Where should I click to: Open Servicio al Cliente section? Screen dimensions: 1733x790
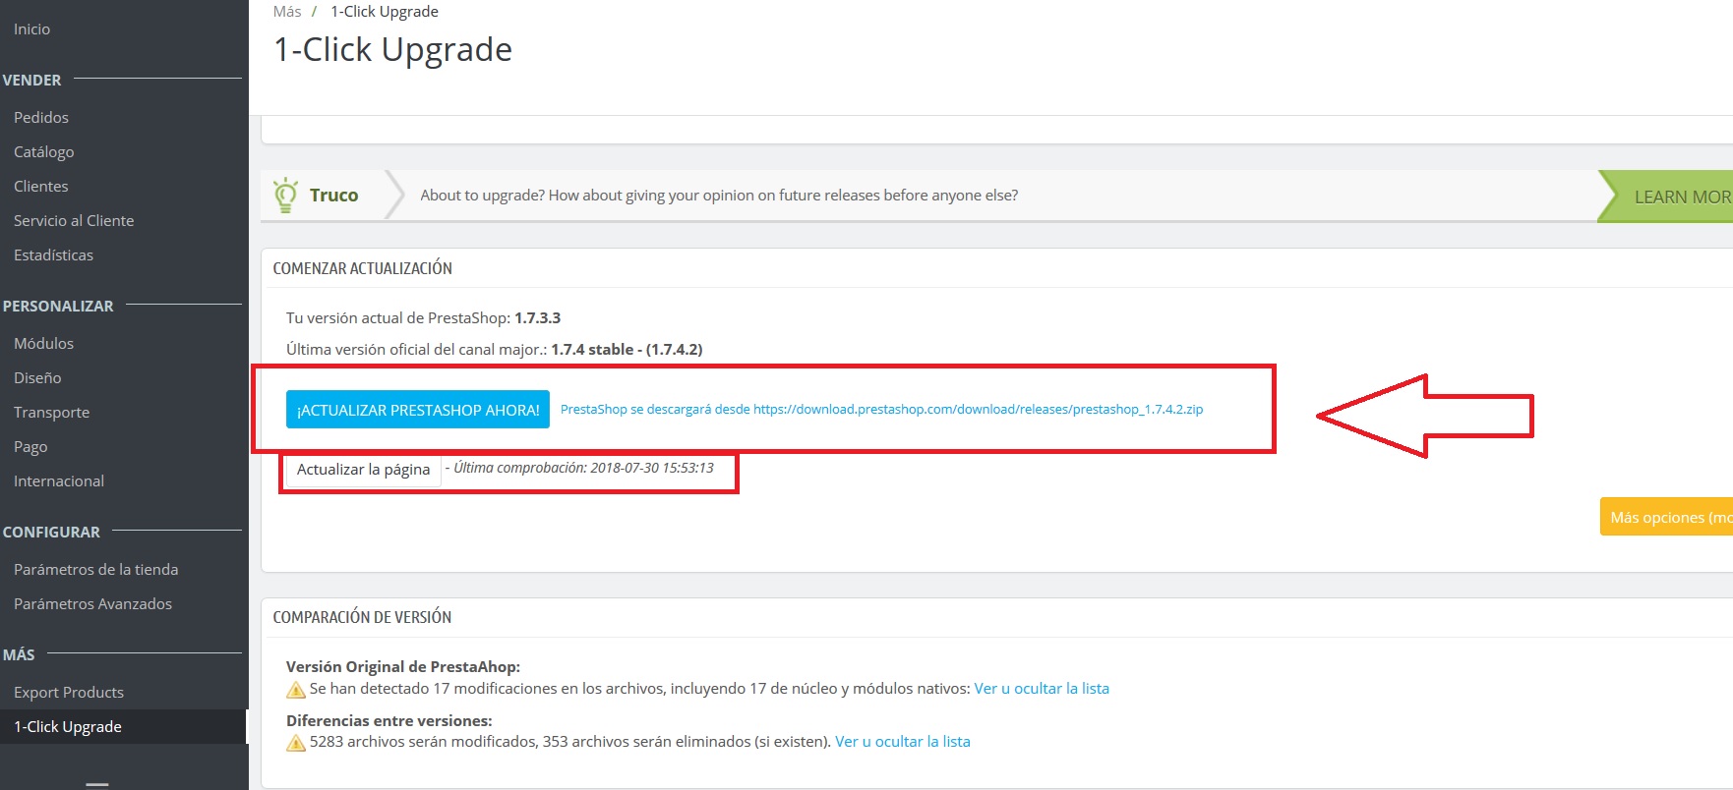pyautogui.click(x=74, y=220)
